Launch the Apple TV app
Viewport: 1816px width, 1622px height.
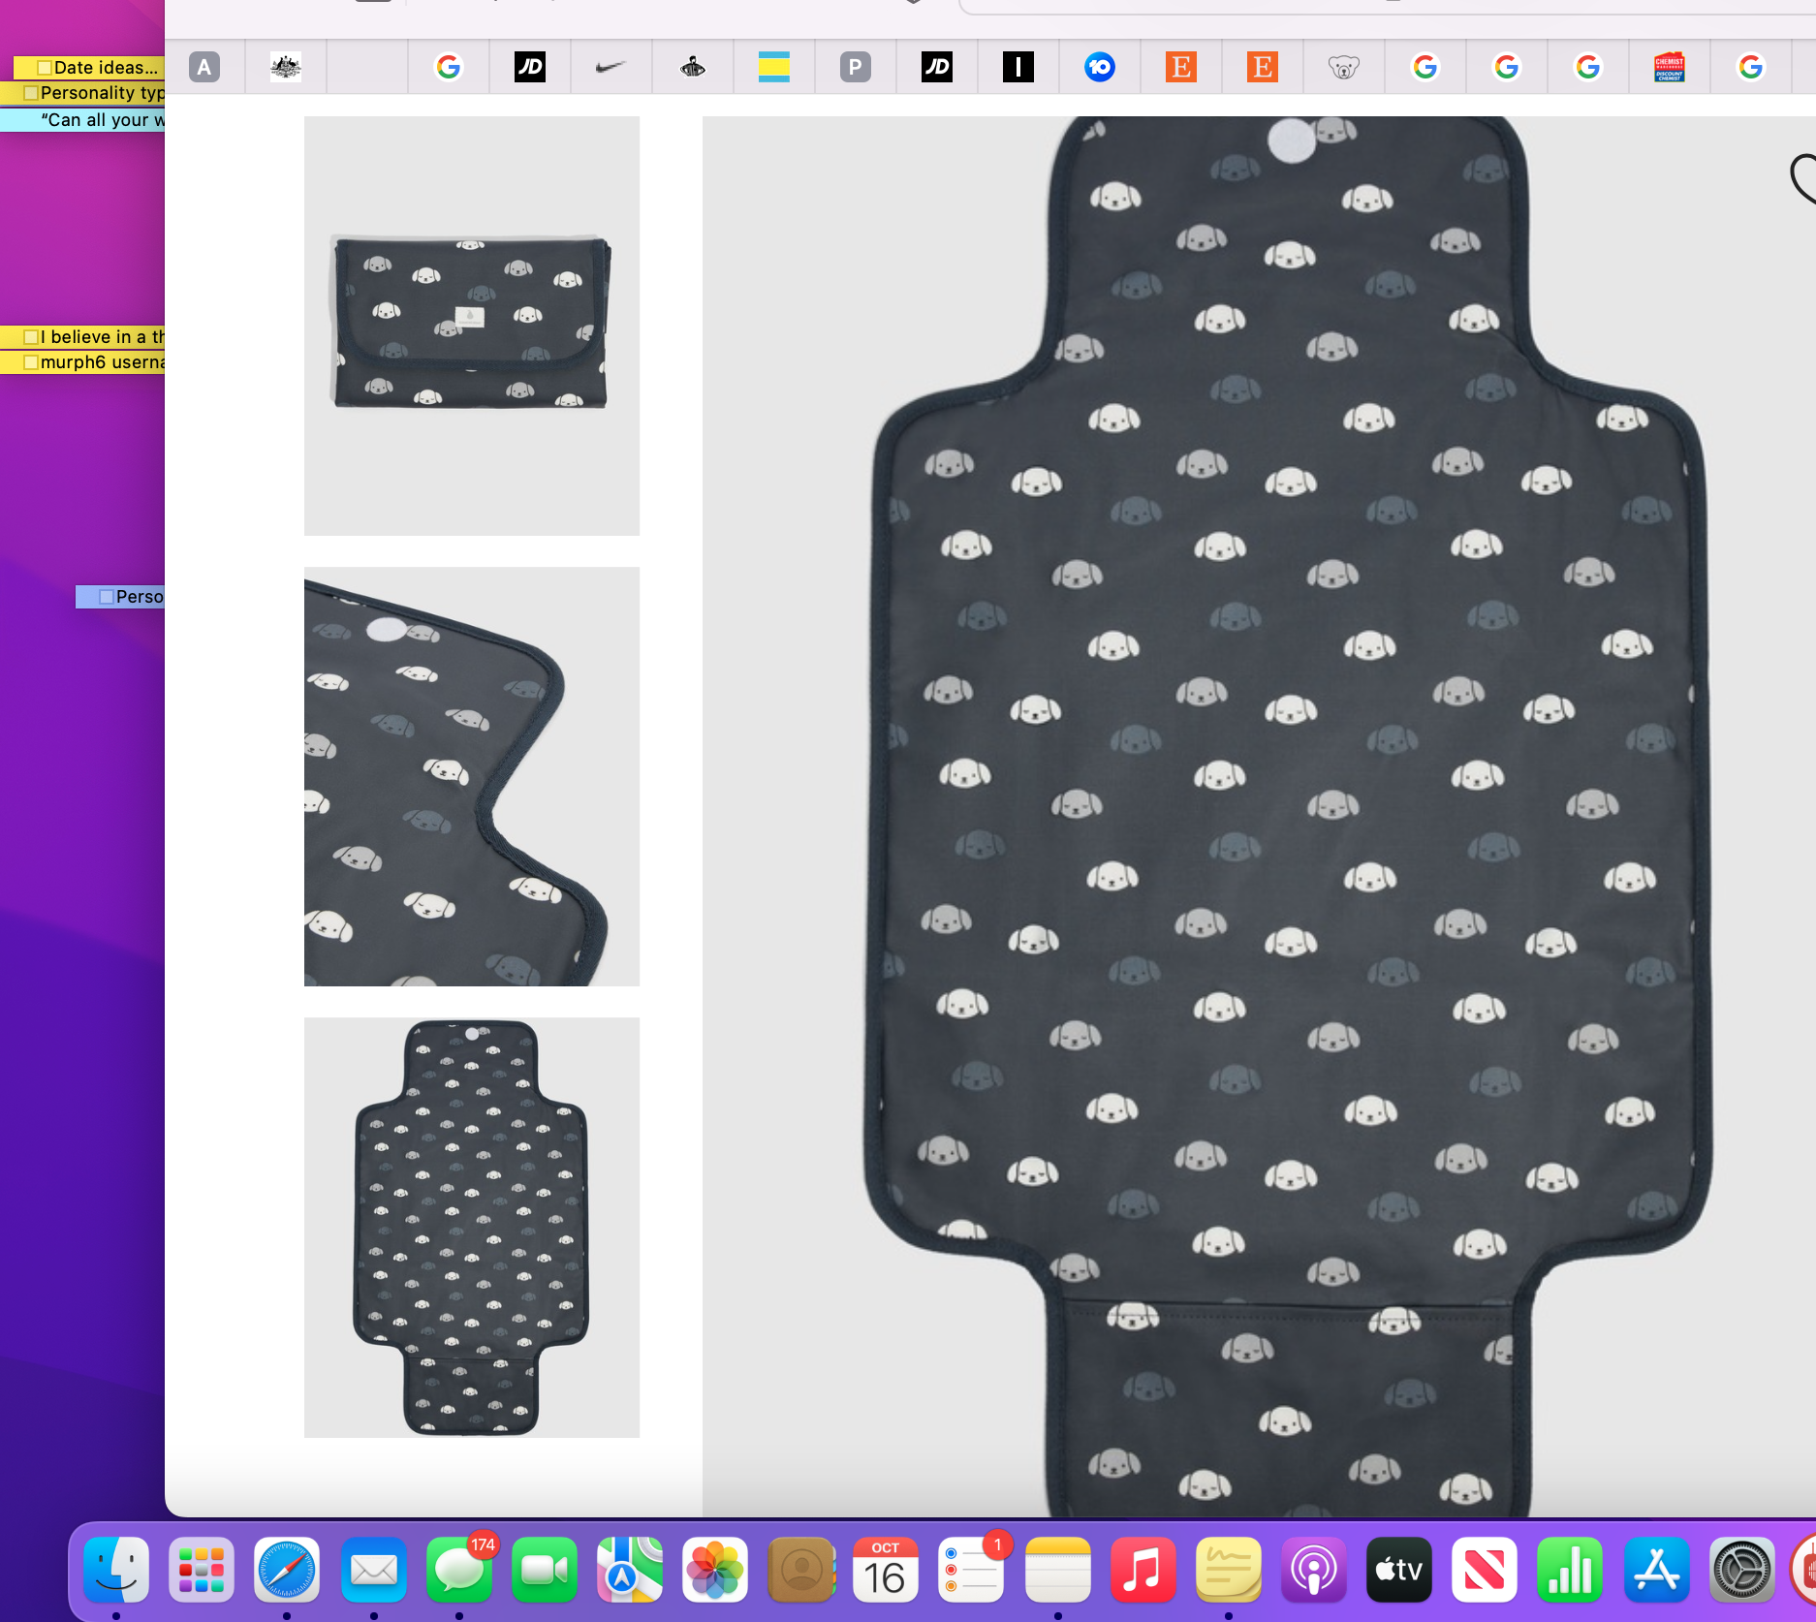(x=1399, y=1570)
